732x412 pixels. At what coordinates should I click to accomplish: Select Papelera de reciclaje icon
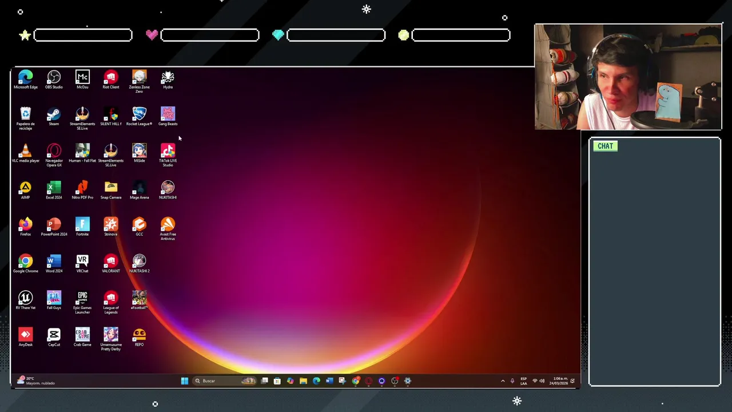(x=25, y=118)
